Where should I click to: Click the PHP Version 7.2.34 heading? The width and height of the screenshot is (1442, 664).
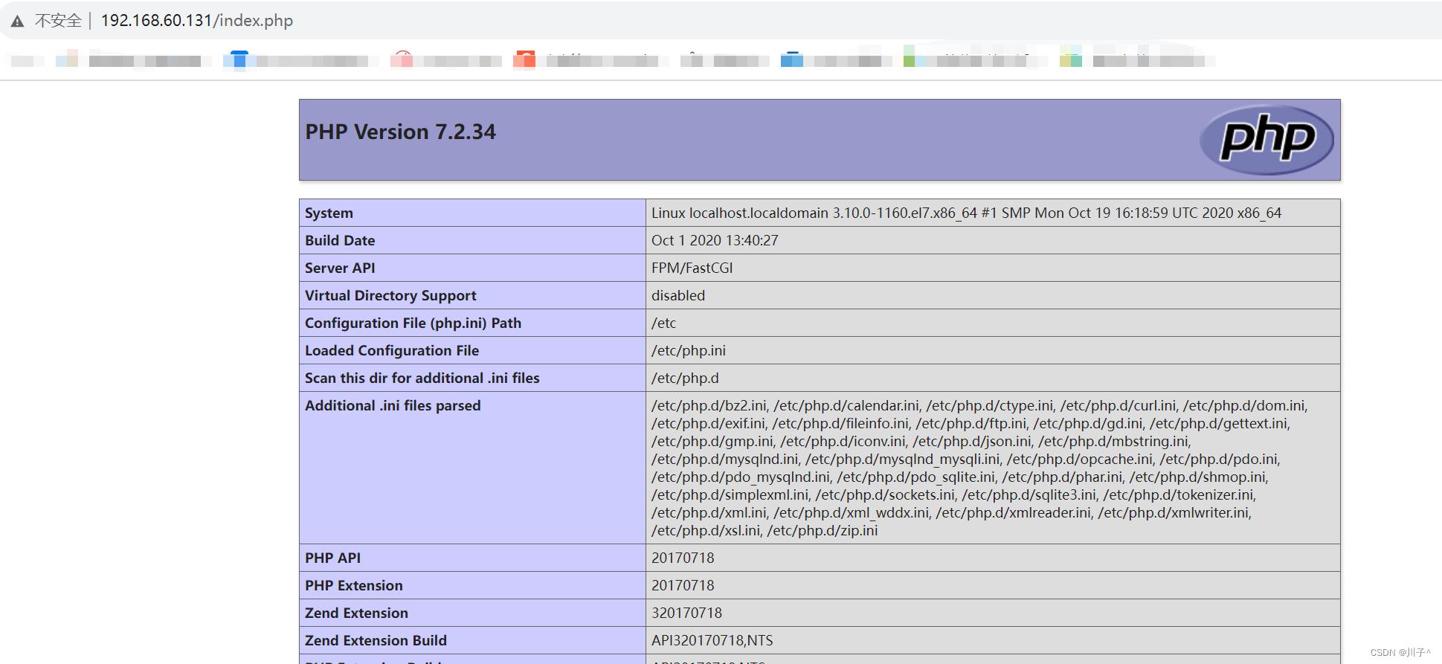(401, 132)
